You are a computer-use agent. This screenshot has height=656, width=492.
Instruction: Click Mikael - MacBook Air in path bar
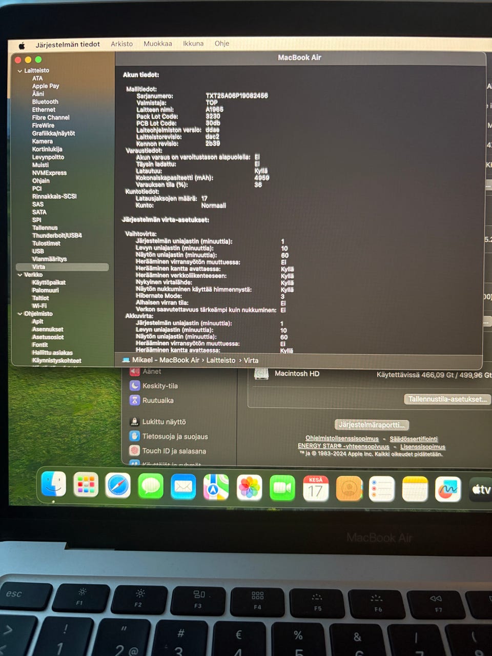166,360
